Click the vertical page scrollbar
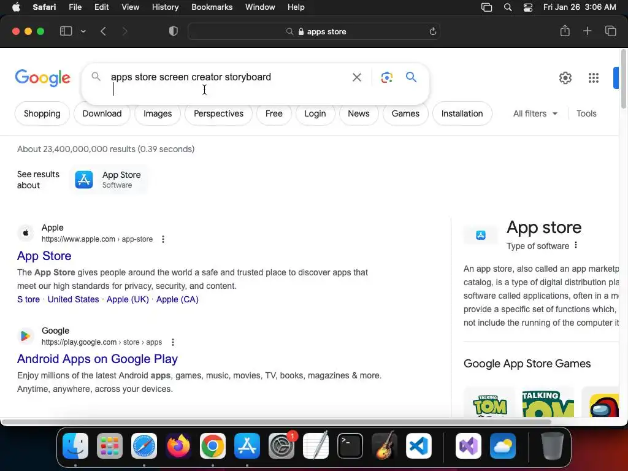The height and width of the screenshot is (471, 628). (623, 79)
